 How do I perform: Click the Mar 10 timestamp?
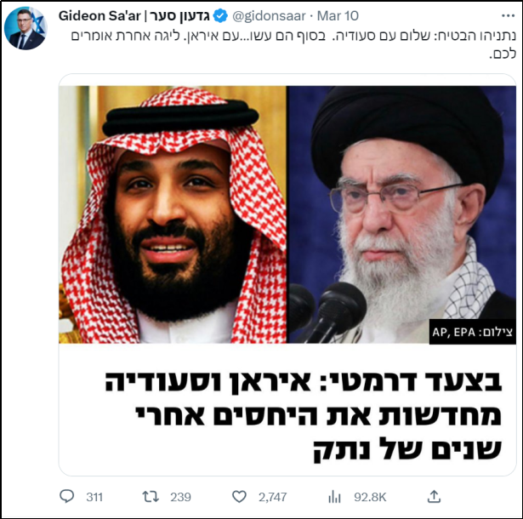click(x=338, y=15)
